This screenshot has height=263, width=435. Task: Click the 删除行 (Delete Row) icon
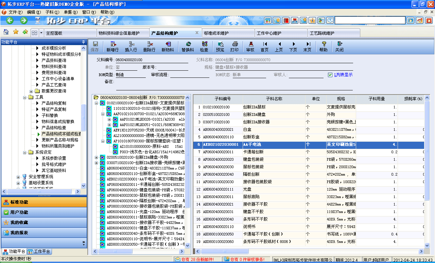click(x=150, y=46)
